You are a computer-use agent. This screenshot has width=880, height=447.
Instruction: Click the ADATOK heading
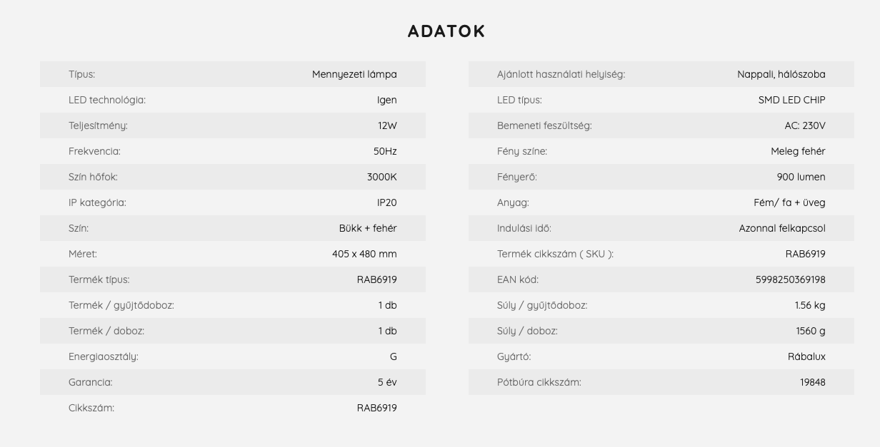coord(446,31)
